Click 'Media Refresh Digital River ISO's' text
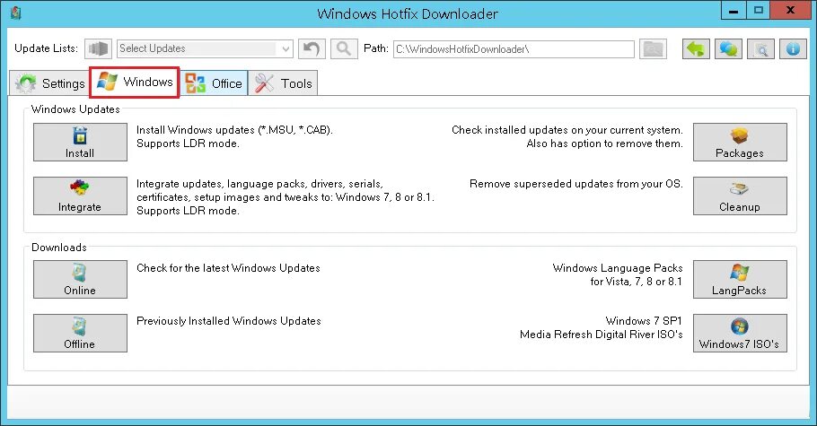 (x=602, y=335)
